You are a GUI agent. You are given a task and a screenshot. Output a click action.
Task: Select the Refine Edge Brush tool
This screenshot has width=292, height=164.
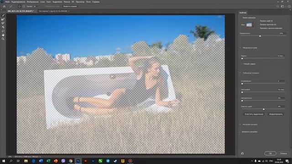click(x=3, y=19)
